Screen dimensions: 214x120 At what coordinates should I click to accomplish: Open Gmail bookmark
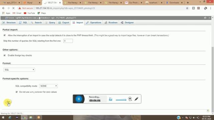pos(17,13)
